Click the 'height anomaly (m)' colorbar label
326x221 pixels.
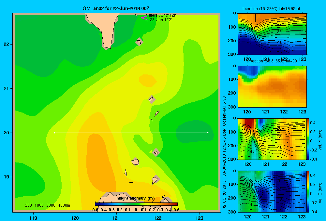tap(136, 198)
